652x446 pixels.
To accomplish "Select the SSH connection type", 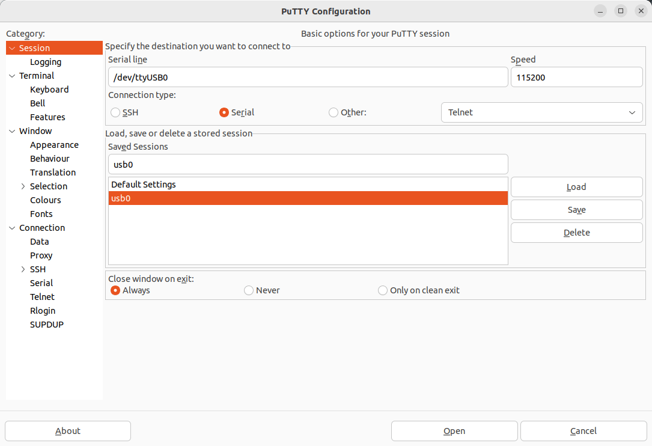I will [115, 112].
